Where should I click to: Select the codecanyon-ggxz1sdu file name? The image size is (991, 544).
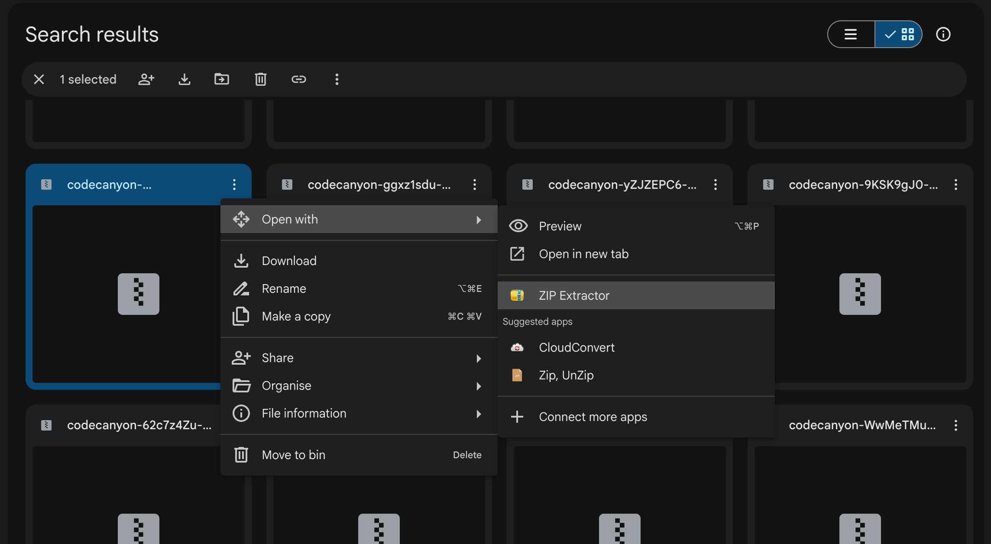379,185
